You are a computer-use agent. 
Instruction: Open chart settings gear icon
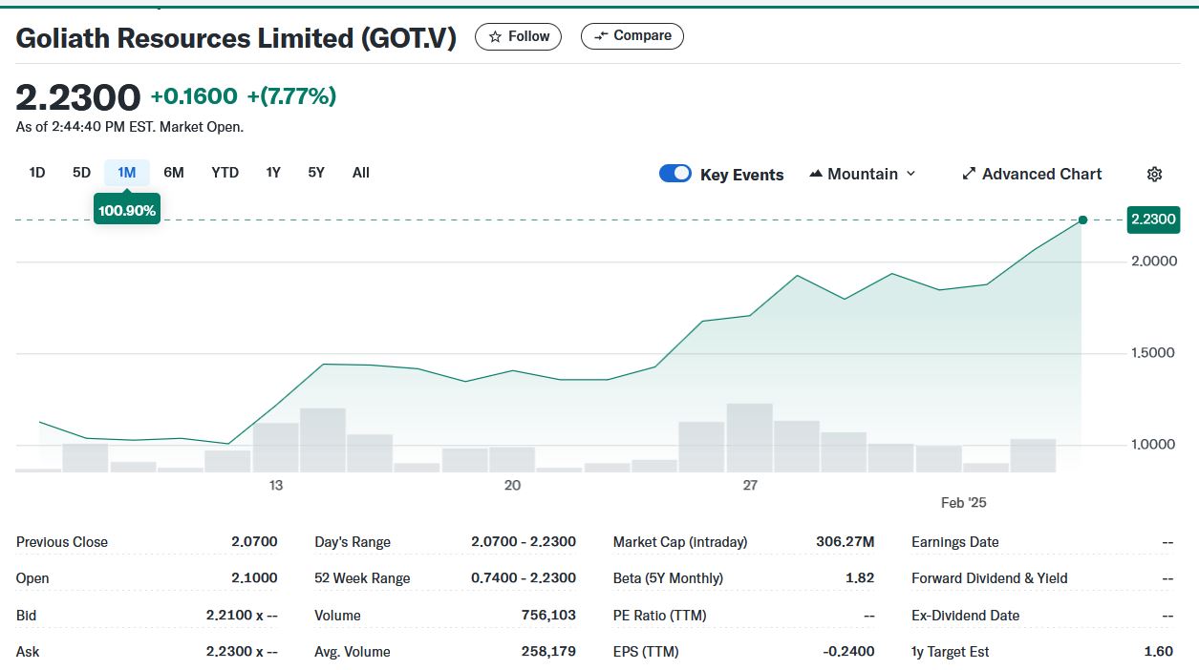1154,174
